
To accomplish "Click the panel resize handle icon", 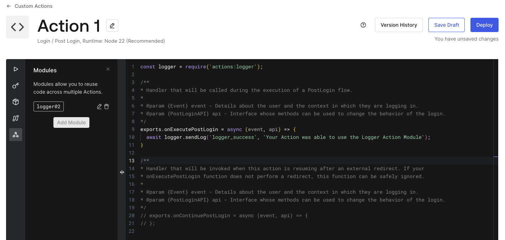I will click(122, 172).
